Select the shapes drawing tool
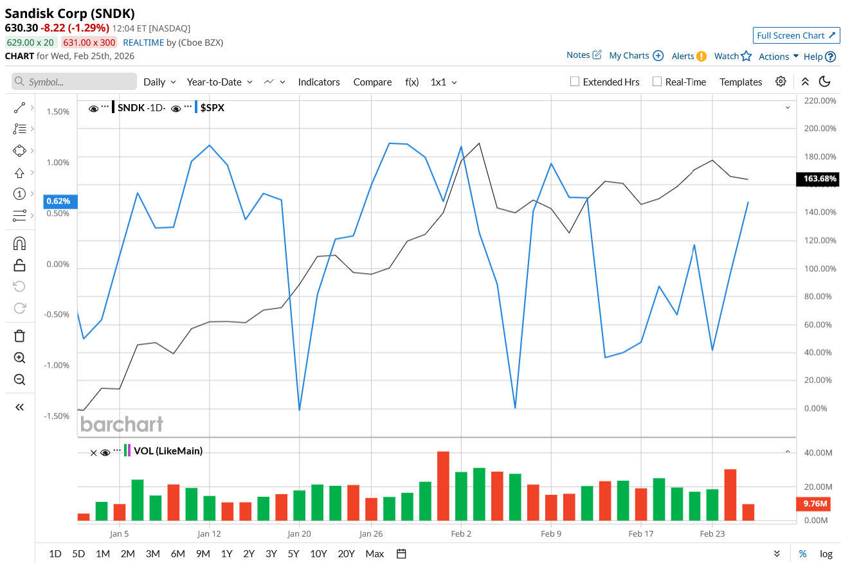The image size is (841, 563). click(19, 151)
